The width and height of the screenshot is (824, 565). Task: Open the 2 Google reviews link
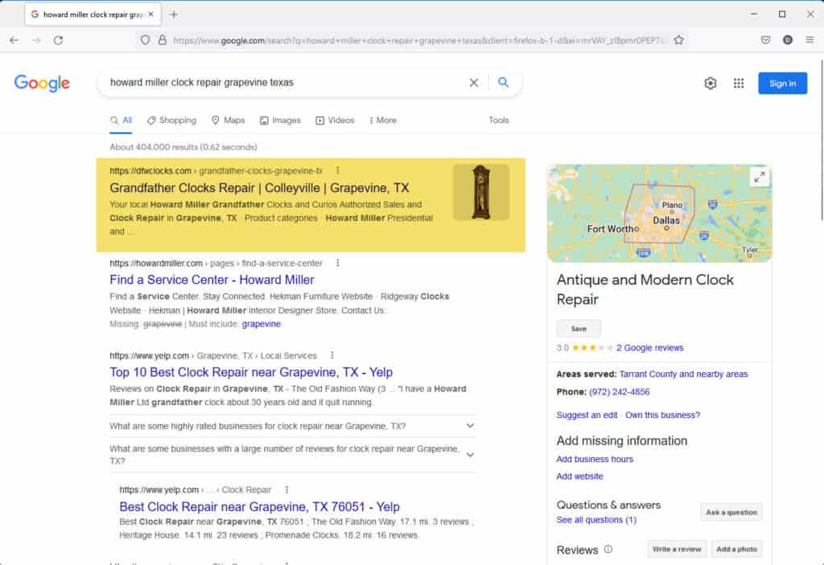(x=650, y=348)
